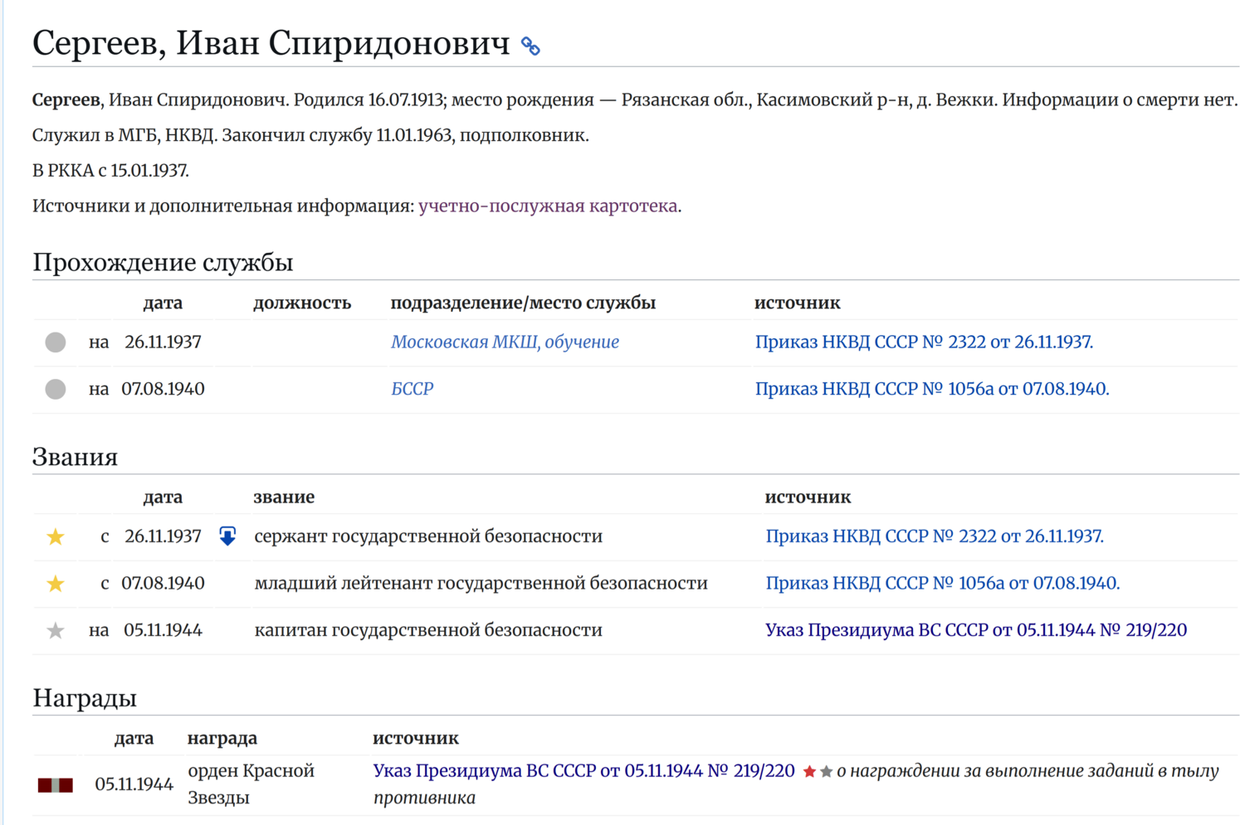Image resolution: width=1245 pixels, height=825 pixels.
Task: Click the small gray star after the award decree
Action: 826,772
